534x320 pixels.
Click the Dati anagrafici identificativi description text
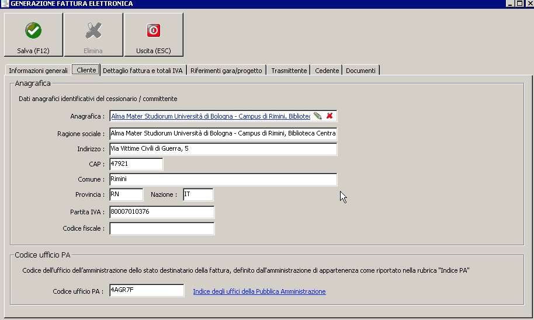[x=98, y=99]
